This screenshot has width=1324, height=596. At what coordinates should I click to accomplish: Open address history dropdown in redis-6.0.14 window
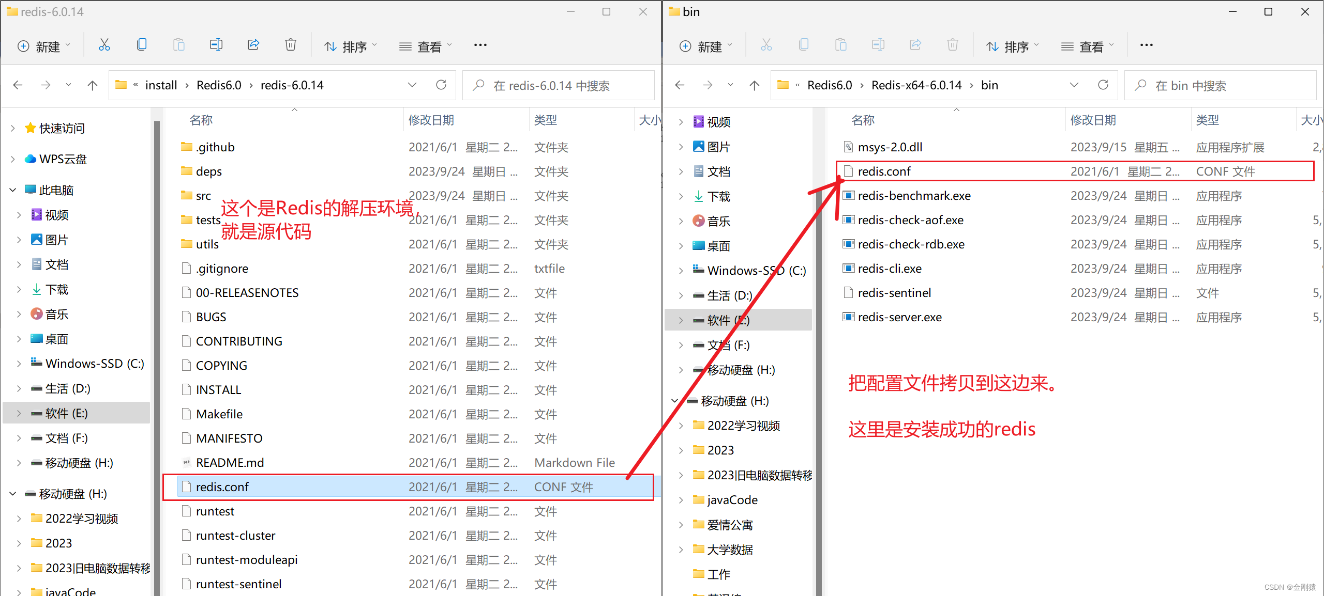(412, 85)
